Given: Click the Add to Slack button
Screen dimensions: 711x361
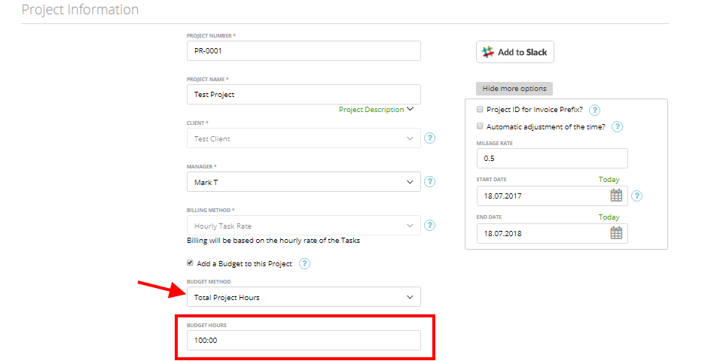Looking at the screenshot, I should coord(515,52).
